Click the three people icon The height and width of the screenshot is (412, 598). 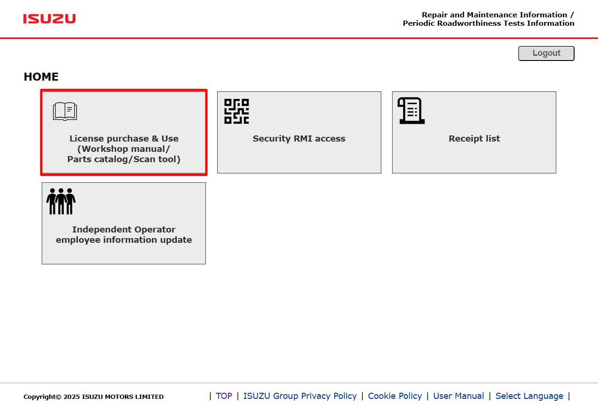[61, 202]
